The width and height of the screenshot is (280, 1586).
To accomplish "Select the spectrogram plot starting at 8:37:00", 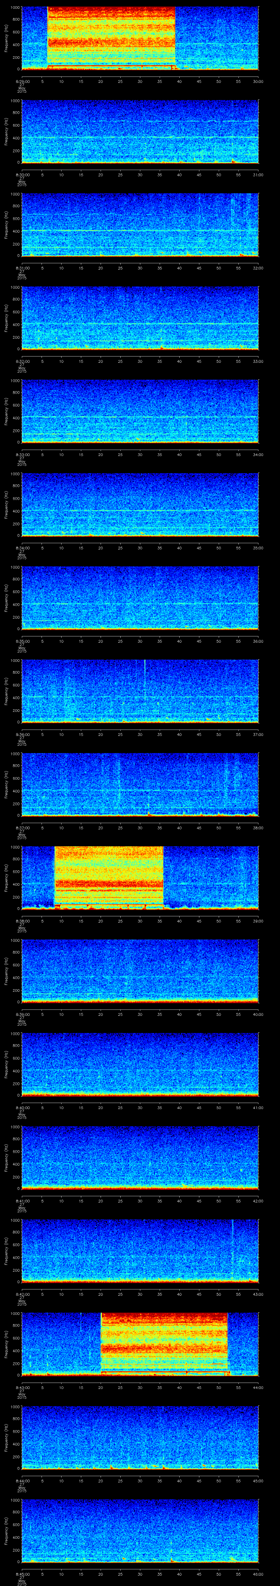I will 140,784.
